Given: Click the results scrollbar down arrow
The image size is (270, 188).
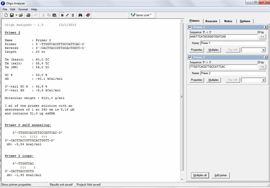Looking at the screenshot, I should [x=182, y=179].
